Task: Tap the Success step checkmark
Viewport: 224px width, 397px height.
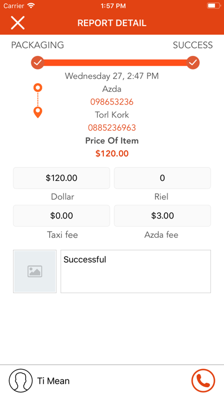Action: [193, 63]
